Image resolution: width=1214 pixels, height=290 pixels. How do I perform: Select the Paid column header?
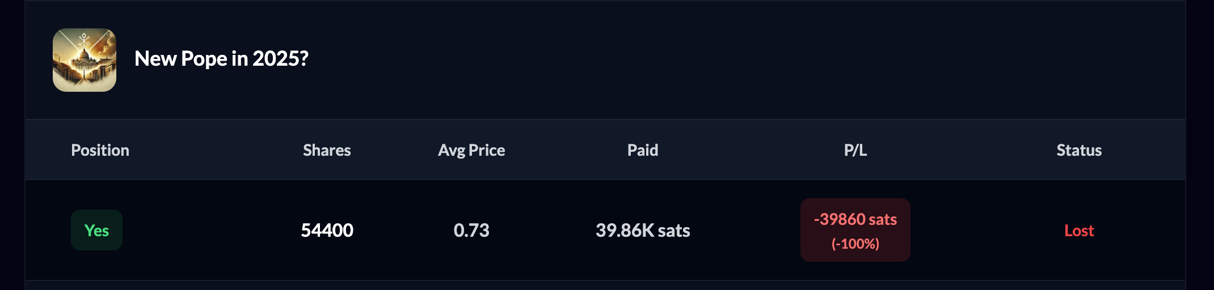[x=643, y=150]
